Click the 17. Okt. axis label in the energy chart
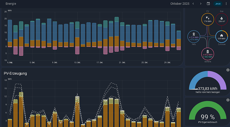230x127 pixels. (100, 62)
